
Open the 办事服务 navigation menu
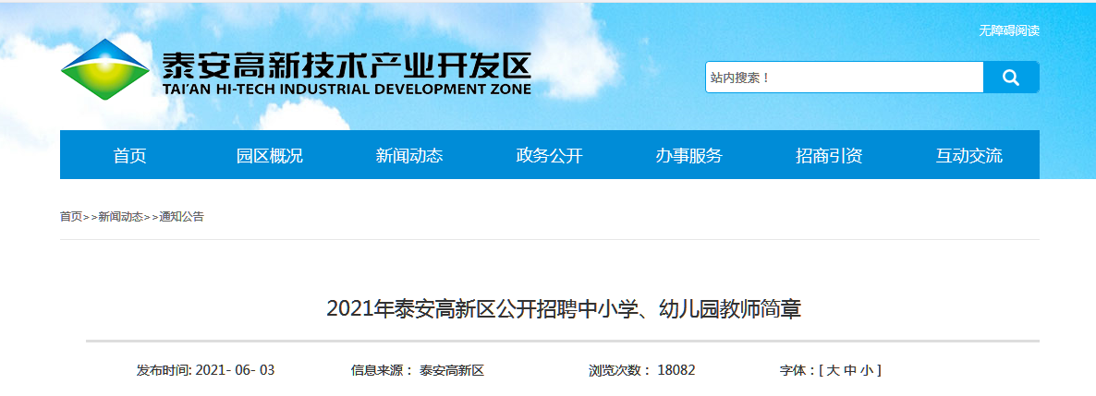tap(689, 155)
